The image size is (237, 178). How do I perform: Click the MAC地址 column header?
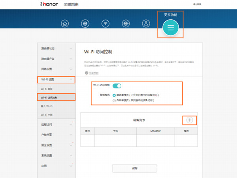click(156, 131)
